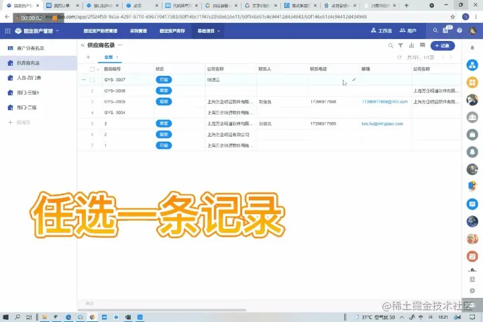Click the + 记录 add record button
Image resolution: width=483 pixels, height=322 pixels.
[442, 46]
